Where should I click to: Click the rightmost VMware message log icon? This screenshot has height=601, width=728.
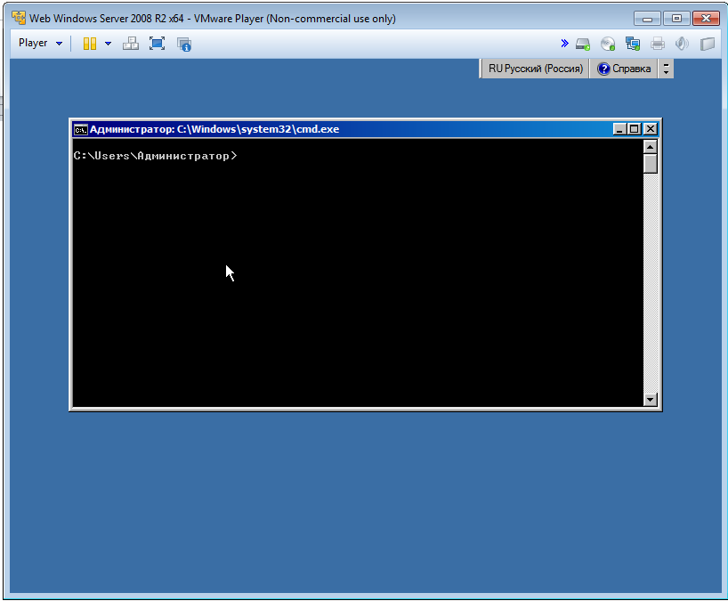pos(708,45)
